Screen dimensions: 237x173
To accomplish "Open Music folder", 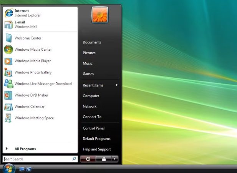I will (88, 63).
